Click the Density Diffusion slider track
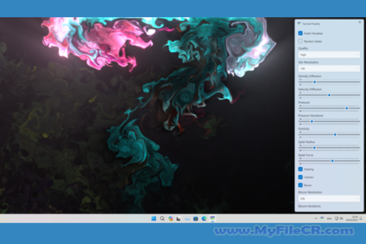This screenshot has height=244, width=366. tap(329, 82)
